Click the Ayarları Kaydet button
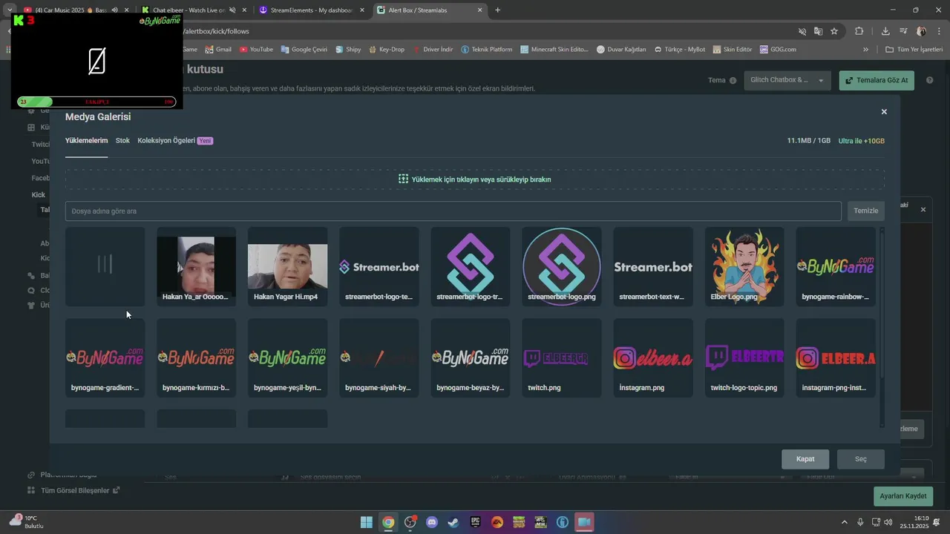 coord(903,496)
